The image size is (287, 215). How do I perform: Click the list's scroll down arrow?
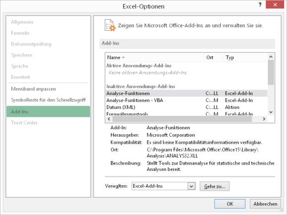pyautogui.click(x=271, y=112)
